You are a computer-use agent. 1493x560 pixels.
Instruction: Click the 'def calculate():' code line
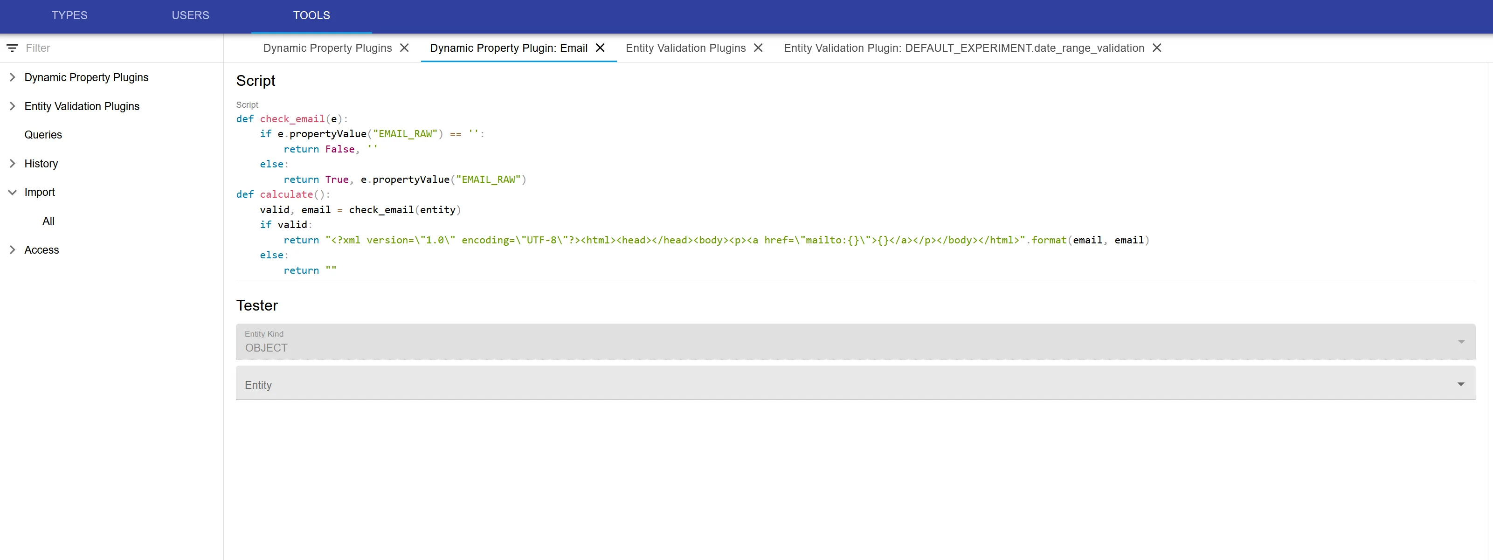click(283, 194)
